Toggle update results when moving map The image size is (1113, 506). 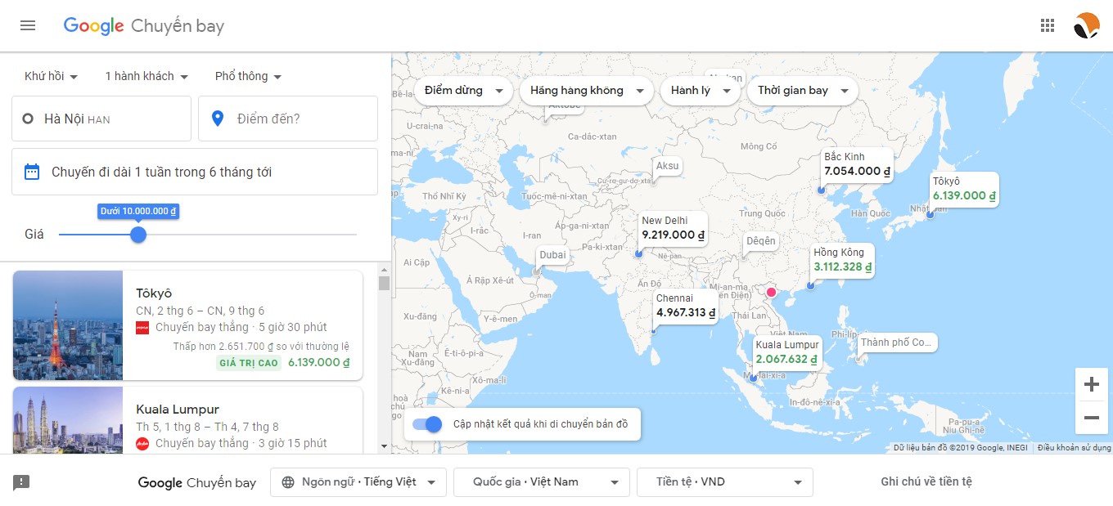427,424
